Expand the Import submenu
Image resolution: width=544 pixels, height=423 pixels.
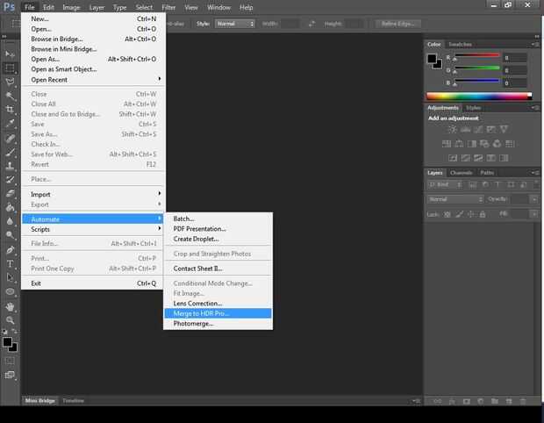[x=95, y=194]
